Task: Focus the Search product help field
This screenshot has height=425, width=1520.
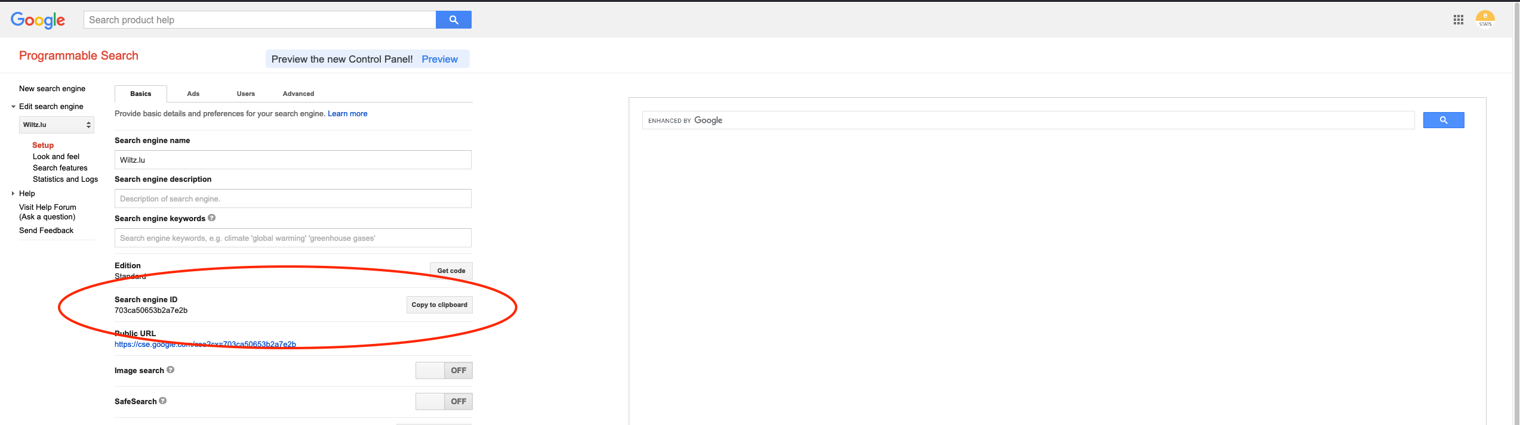Action: point(260,20)
